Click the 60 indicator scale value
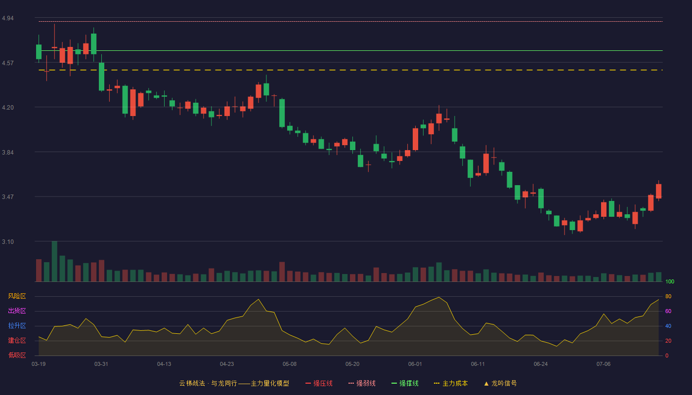This screenshot has width=692, height=395. coord(668,311)
